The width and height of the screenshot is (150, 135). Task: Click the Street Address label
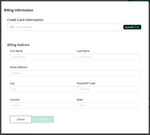pos(18,67)
